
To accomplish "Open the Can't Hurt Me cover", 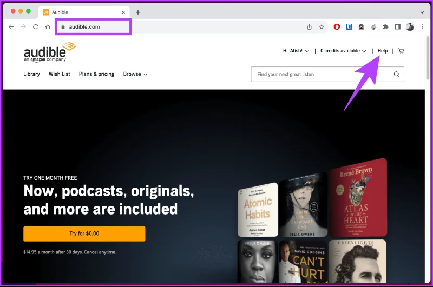I will [x=303, y=262].
